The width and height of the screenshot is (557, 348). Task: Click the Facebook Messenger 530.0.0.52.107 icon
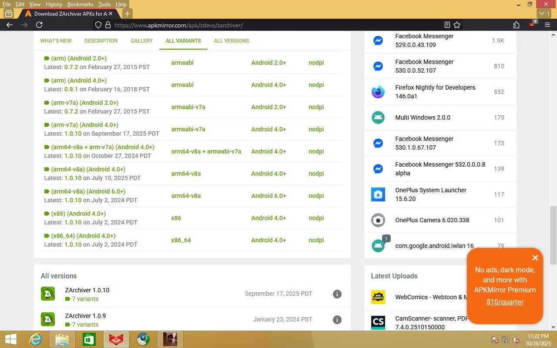378,66
